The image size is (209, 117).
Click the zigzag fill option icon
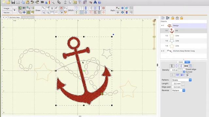[x=187, y=75]
